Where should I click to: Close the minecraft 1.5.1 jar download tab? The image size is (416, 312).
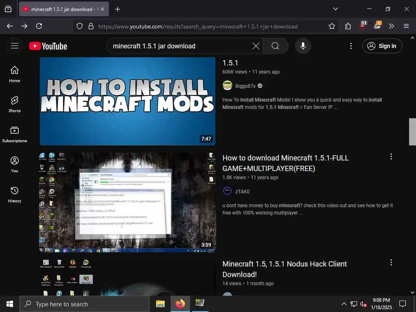pyautogui.click(x=102, y=9)
